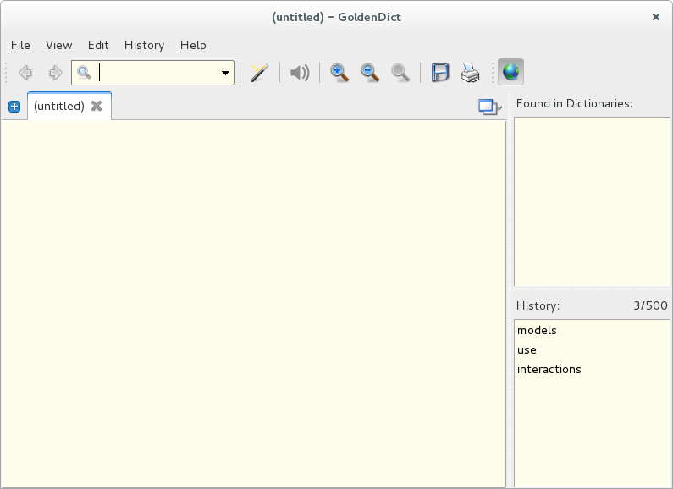Open the View menu
This screenshot has height=489, width=673.
(x=58, y=45)
